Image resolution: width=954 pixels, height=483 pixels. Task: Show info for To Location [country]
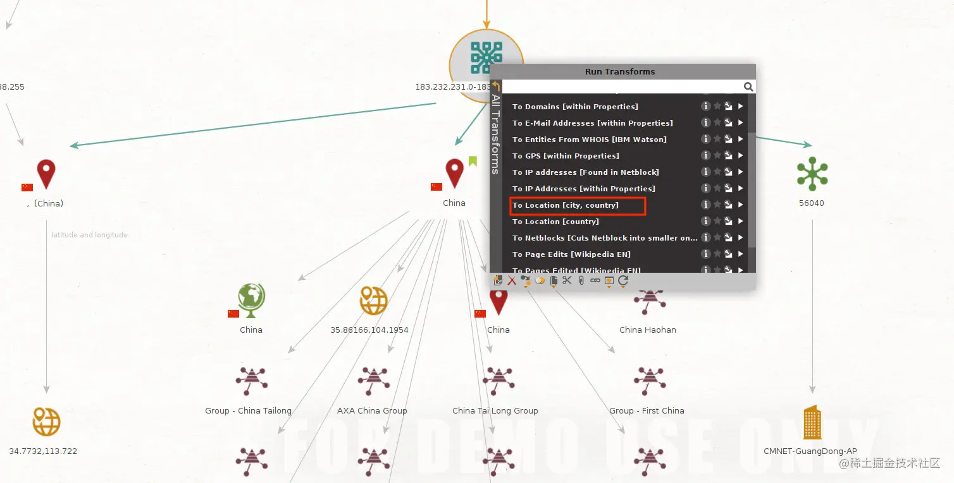tap(706, 221)
